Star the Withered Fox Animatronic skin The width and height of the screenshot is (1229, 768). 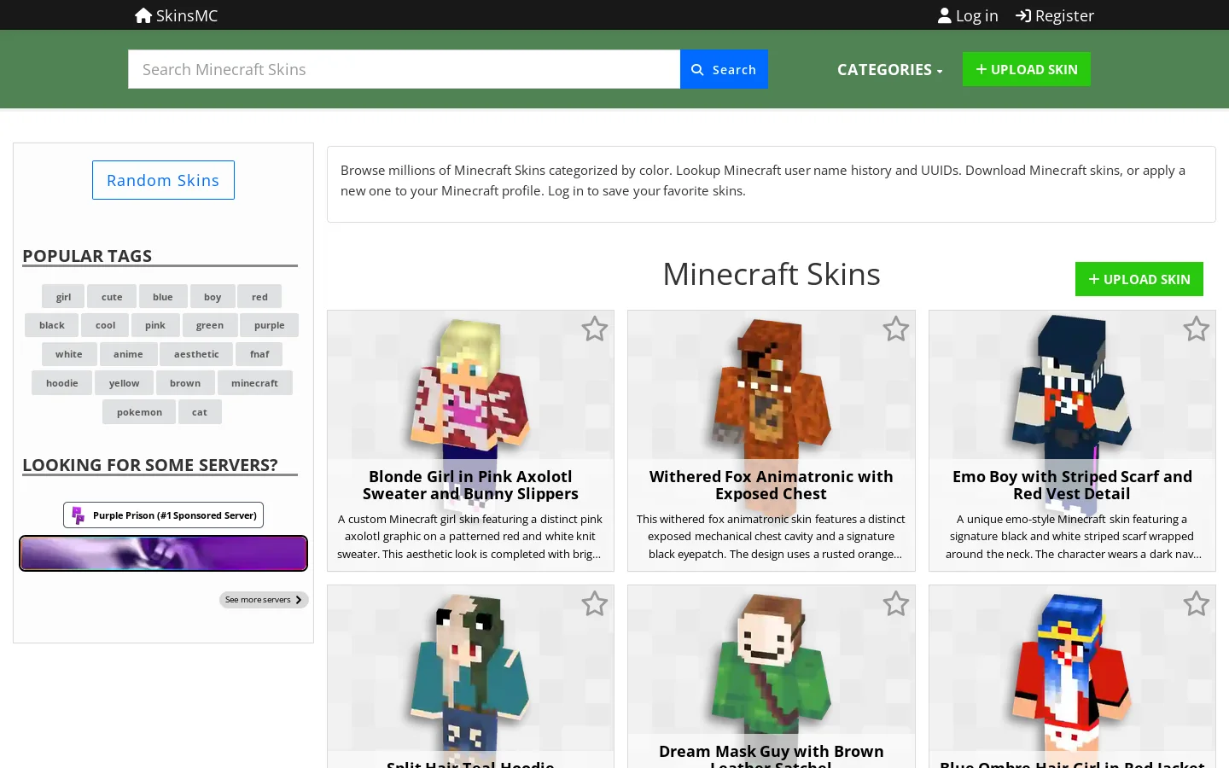coord(895,329)
